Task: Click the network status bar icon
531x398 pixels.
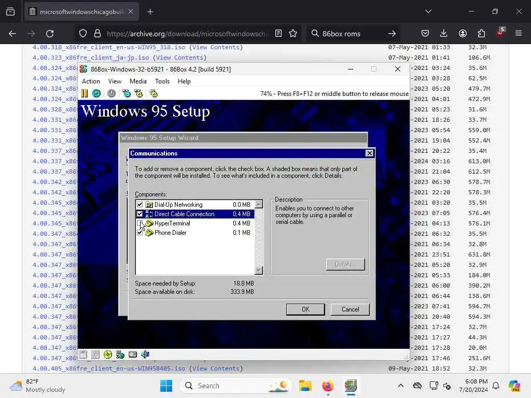Action: coord(120,354)
